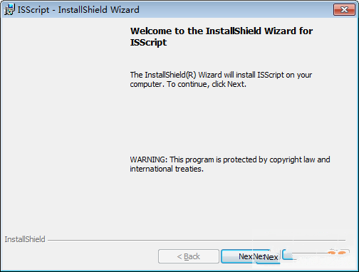Screen dimensions: 359x272
Task: Close the ISScript InstallShield Wizard window
Action: (x=344, y=9)
